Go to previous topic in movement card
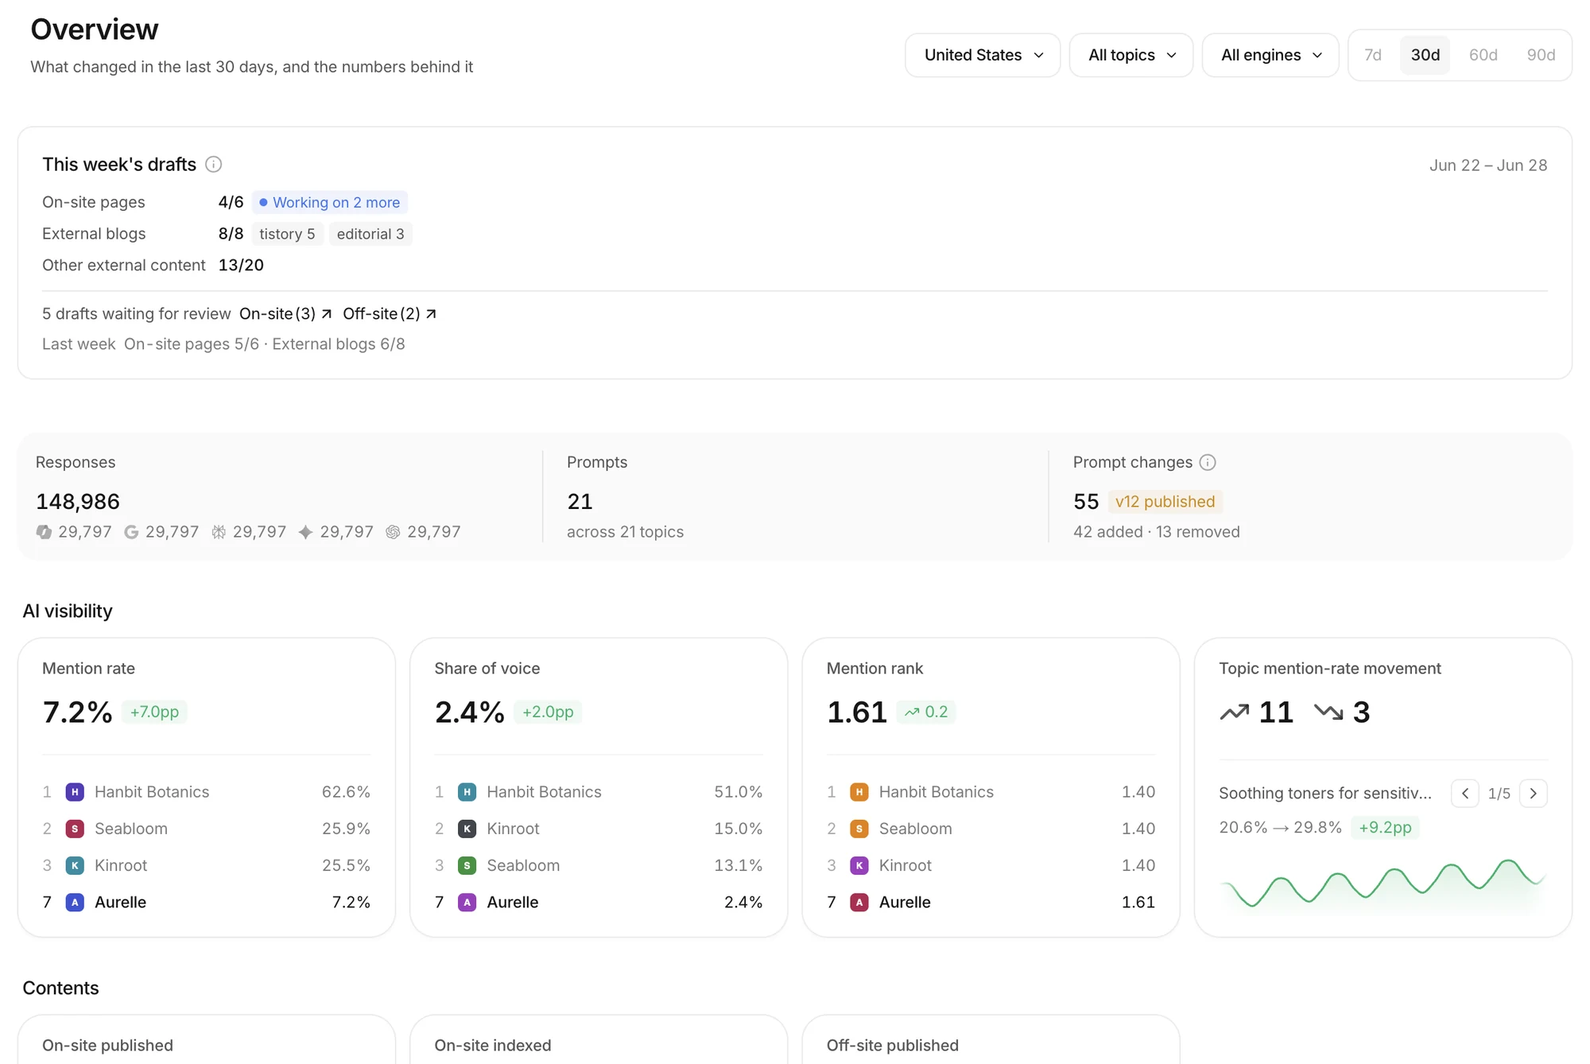This screenshot has height=1064, width=1590. (x=1465, y=793)
